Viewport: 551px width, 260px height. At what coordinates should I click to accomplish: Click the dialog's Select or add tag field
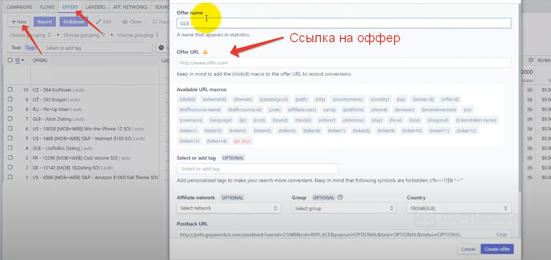258,169
